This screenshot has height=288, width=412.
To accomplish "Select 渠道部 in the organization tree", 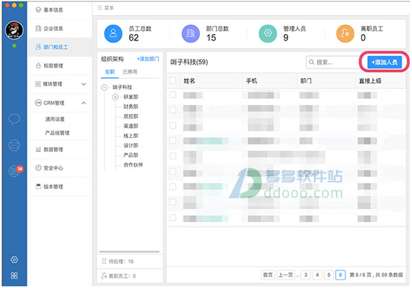I will tap(131, 126).
